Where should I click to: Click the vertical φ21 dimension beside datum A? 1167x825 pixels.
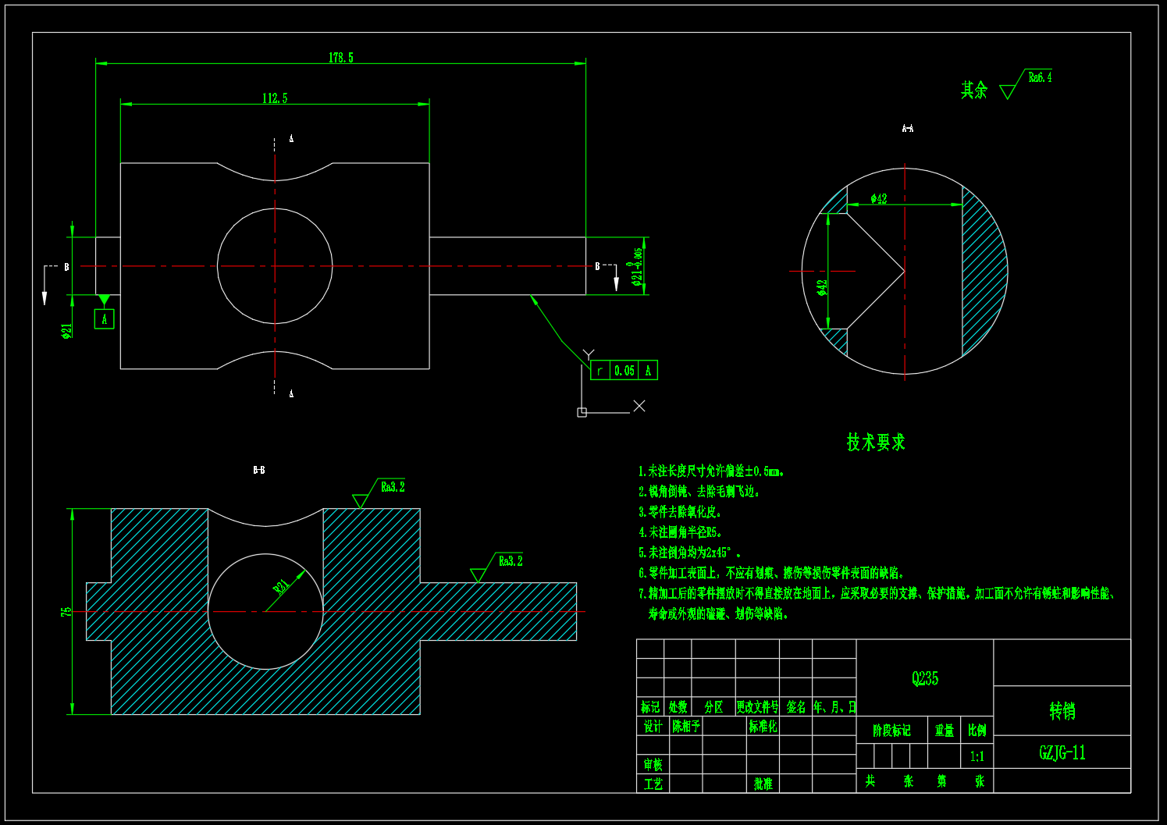[x=67, y=331]
